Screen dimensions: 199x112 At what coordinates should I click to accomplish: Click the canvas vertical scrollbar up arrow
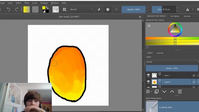click(143, 21)
